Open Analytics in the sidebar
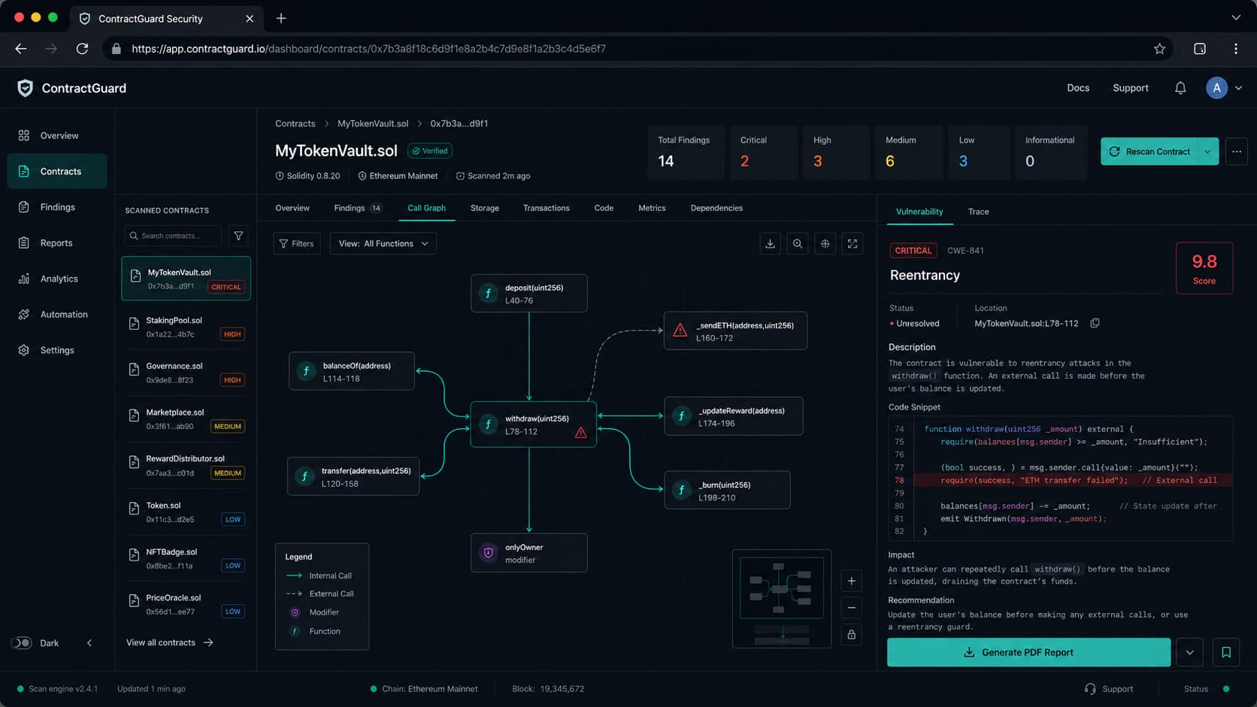This screenshot has height=707, width=1257. pyautogui.click(x=57, y=279)
